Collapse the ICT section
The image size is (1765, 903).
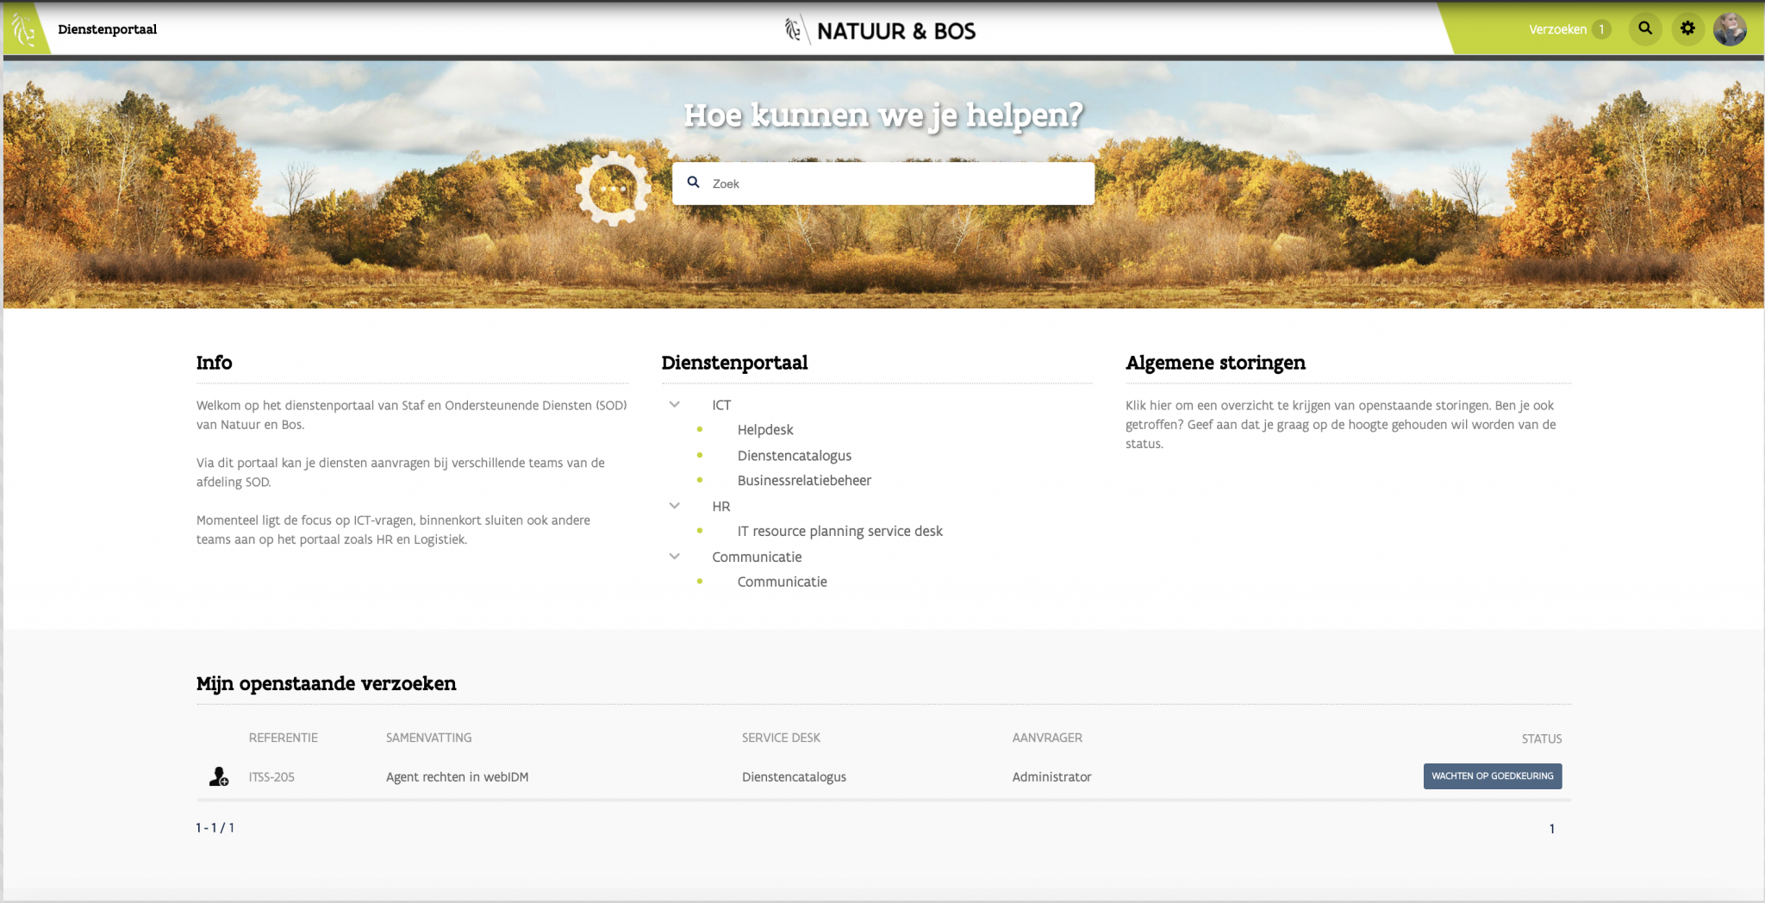[674, 404]
